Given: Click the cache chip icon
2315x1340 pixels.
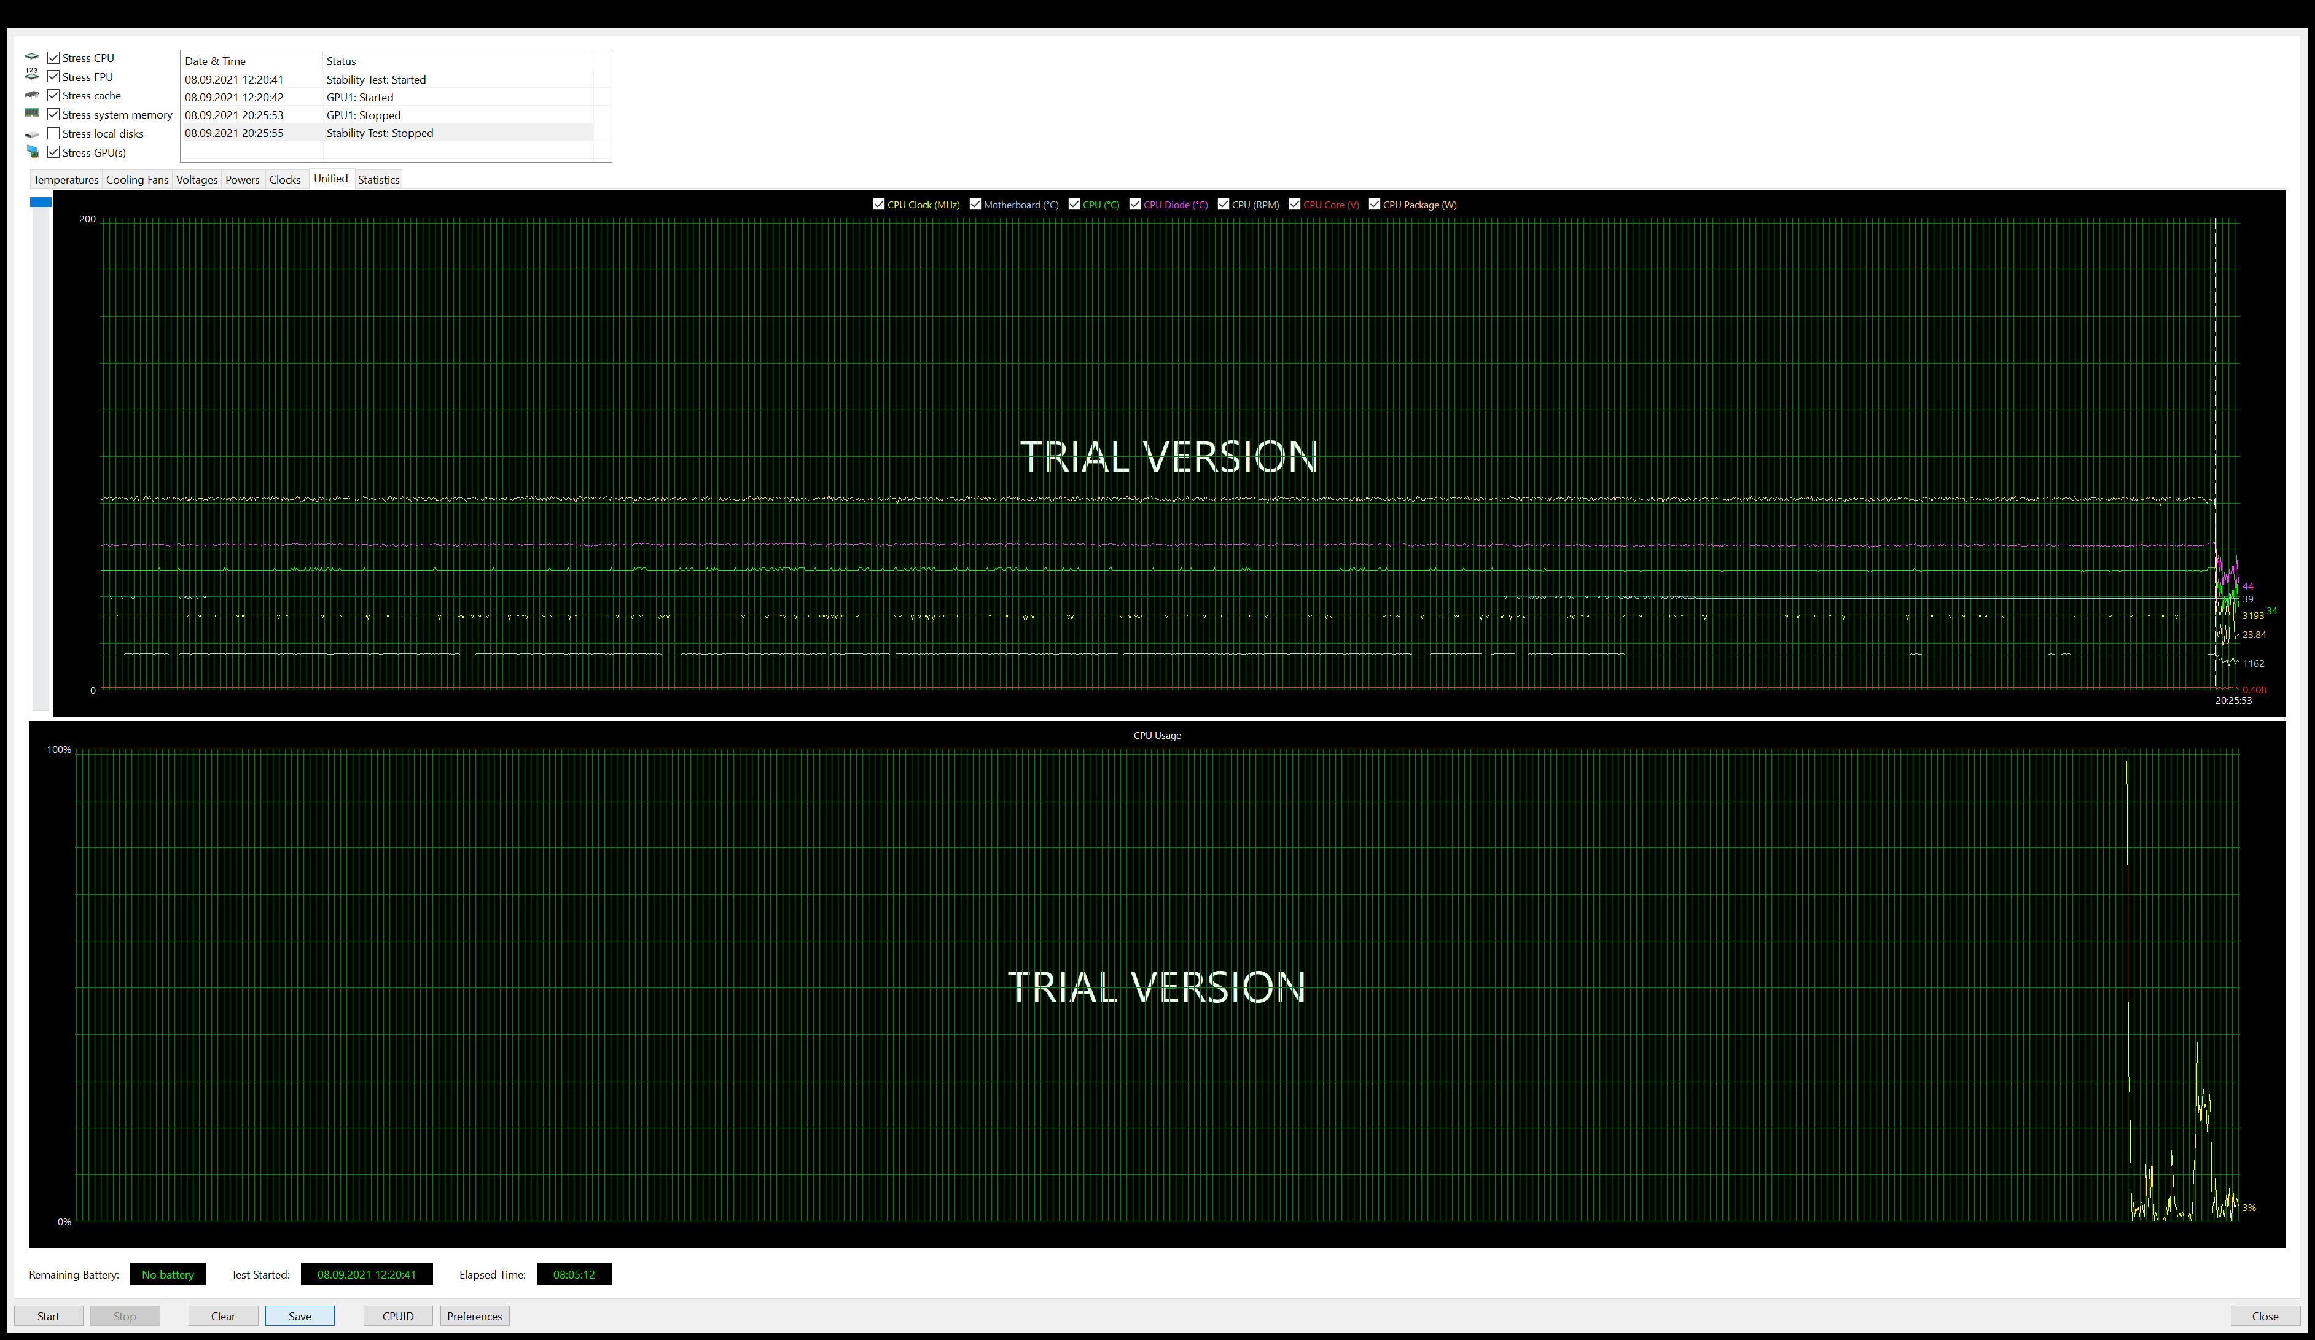Looking at the screenshot, I should click(x=31, y=95).
